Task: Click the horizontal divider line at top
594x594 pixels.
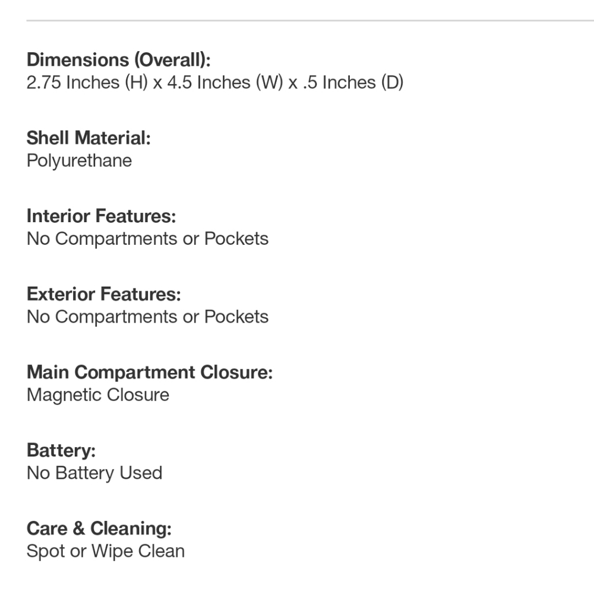Action: 310,20
